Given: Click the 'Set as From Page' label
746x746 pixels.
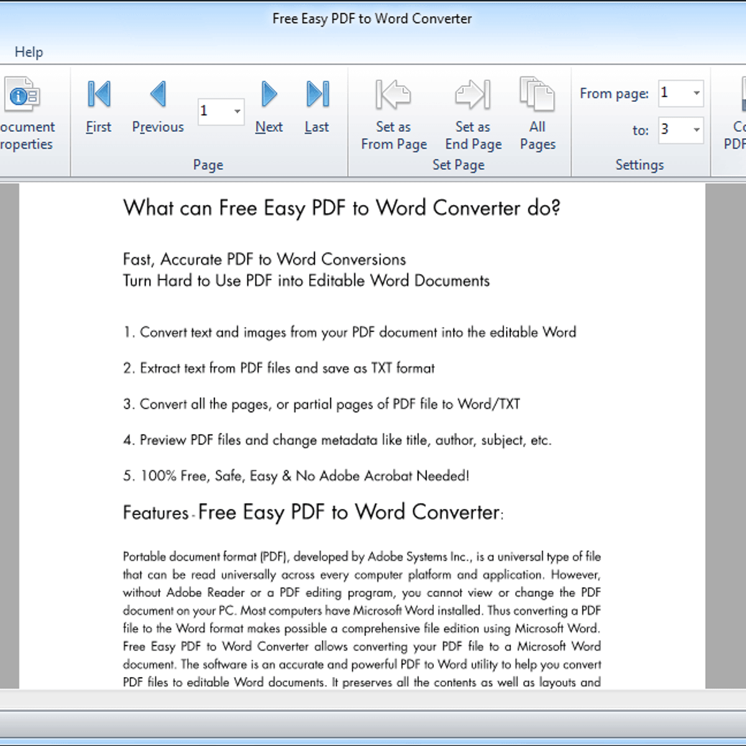Looking at the screenshot, I should [394, 136].
